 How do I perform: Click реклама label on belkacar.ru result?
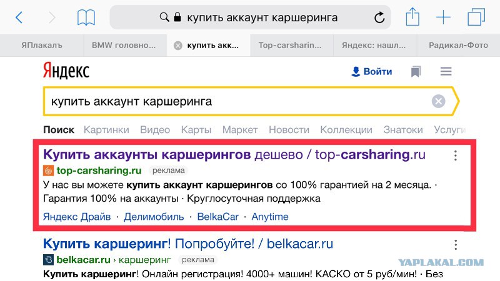point(198,260)
